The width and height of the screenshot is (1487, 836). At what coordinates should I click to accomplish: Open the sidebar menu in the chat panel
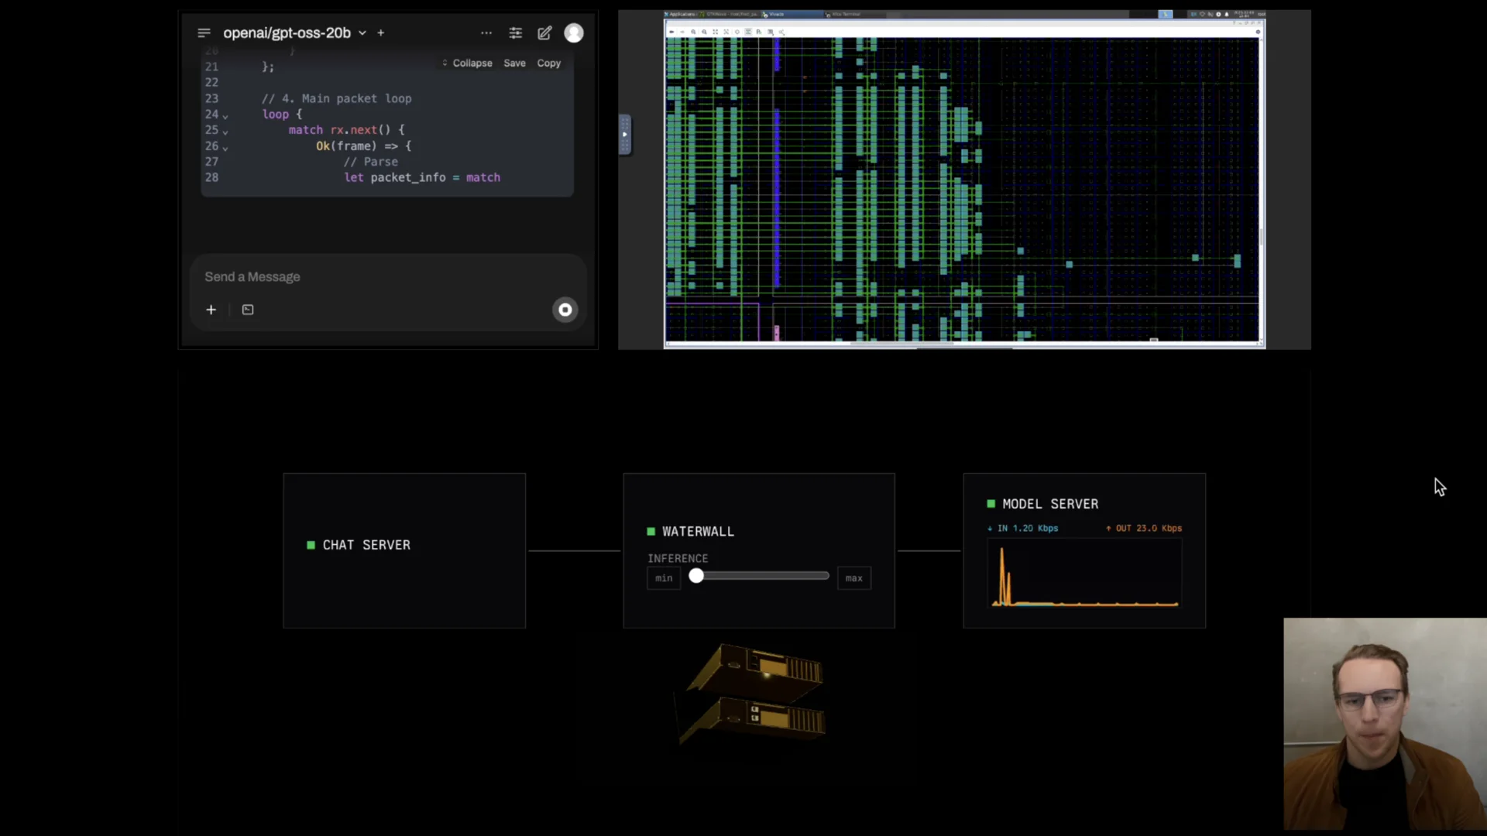click(x=204, y=33)
